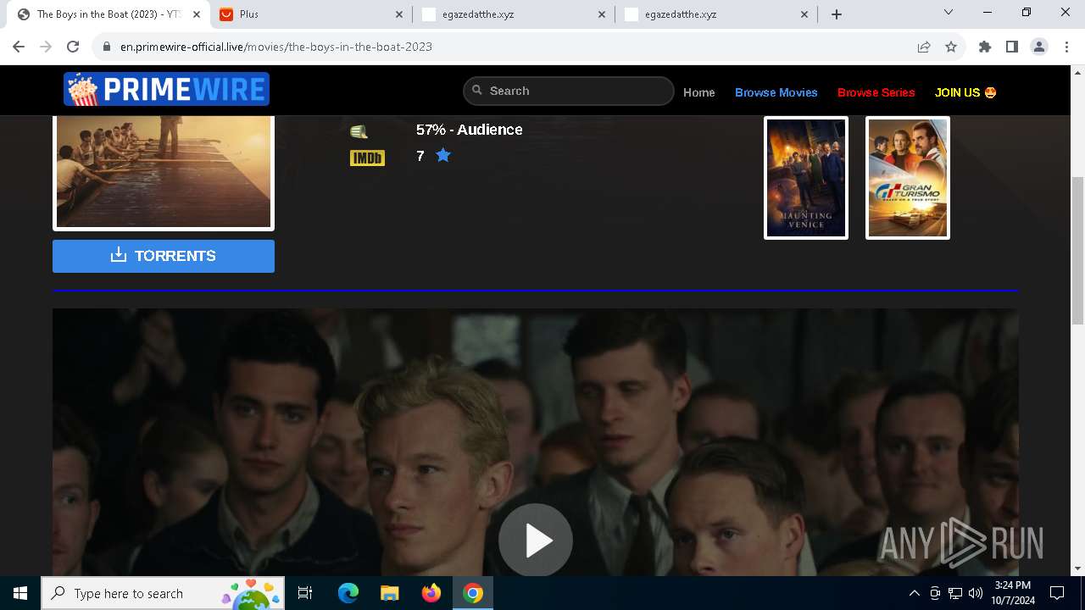
Task: Reload the current page
Action: [x=73, y=47]
